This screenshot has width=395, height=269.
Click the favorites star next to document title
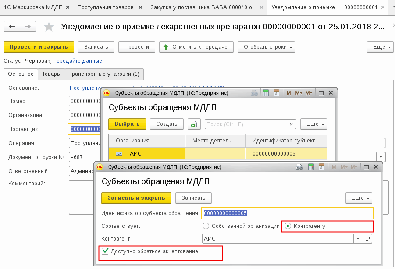tap(49, 27)
